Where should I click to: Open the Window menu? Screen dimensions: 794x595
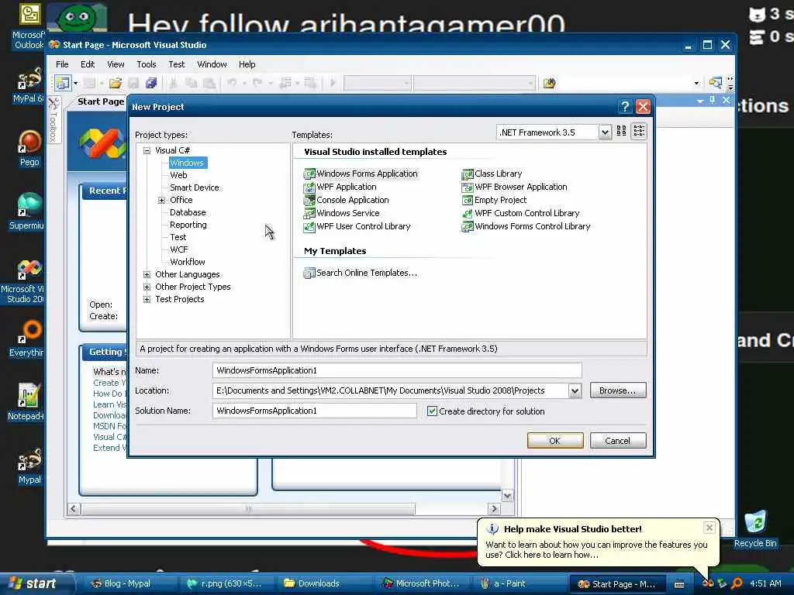click(x=212, y=64)
